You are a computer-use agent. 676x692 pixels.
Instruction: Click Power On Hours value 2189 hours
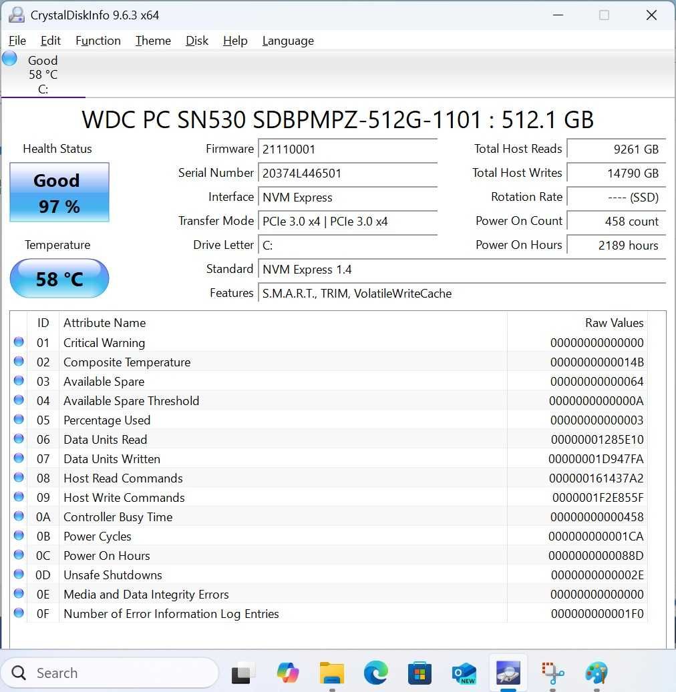[x=617, y=245]
